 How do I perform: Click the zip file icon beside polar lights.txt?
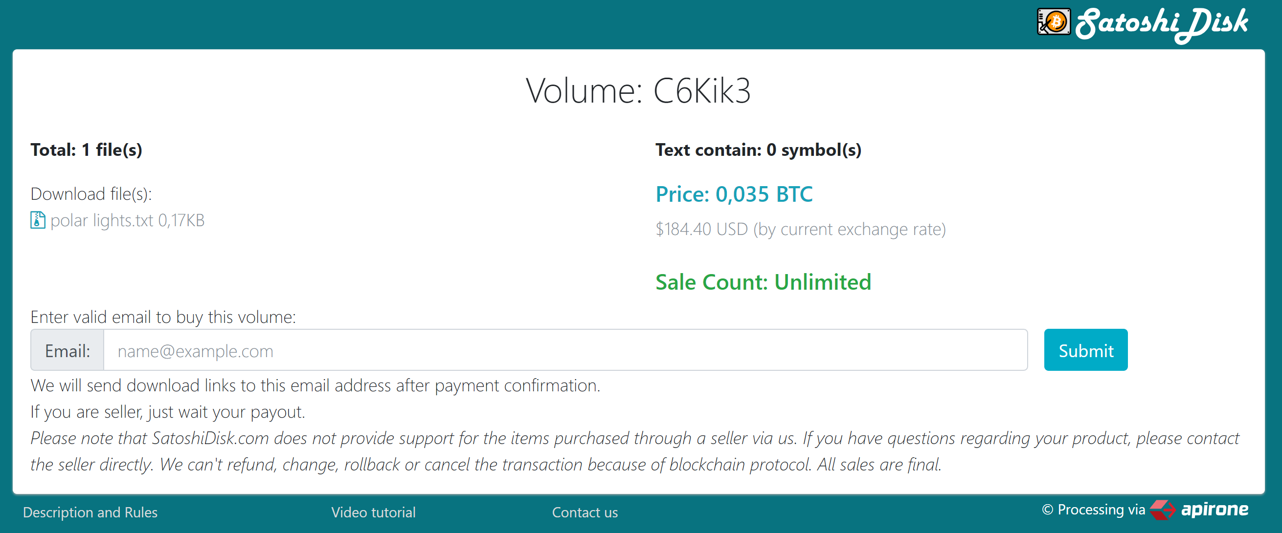(38, 220)
